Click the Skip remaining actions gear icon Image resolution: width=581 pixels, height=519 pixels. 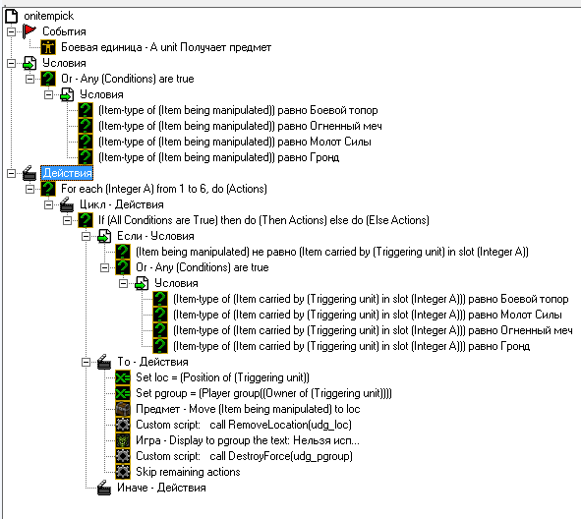tap(123, 472)
